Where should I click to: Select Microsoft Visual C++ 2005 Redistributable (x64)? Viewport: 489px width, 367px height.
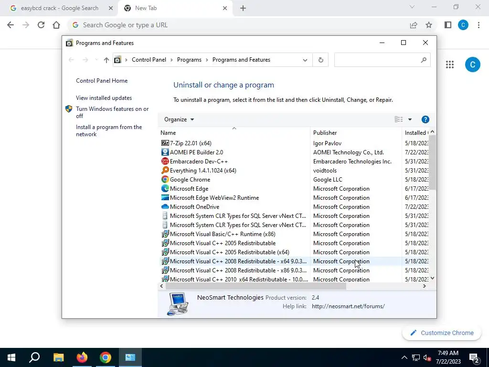click(x=229, y=252)
